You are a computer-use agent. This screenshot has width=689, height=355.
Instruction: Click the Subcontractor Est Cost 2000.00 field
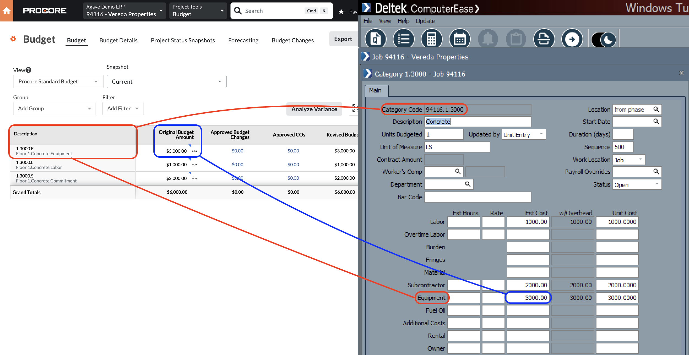click(x=528, y=285)
